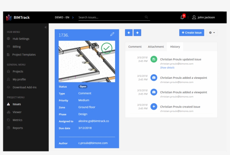Open Projects menu item
Screen dimensions: 230x155
pyautogui.click(x=18, y=71)
